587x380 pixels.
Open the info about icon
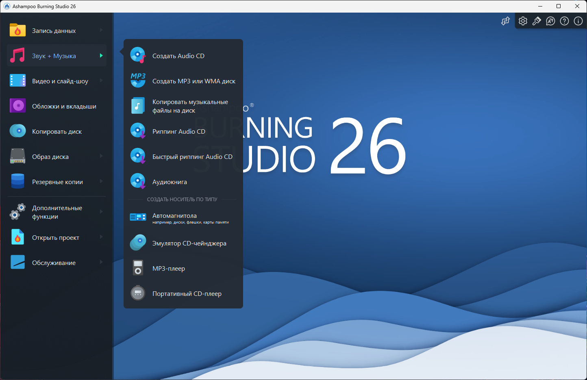(x=578, y=21)
